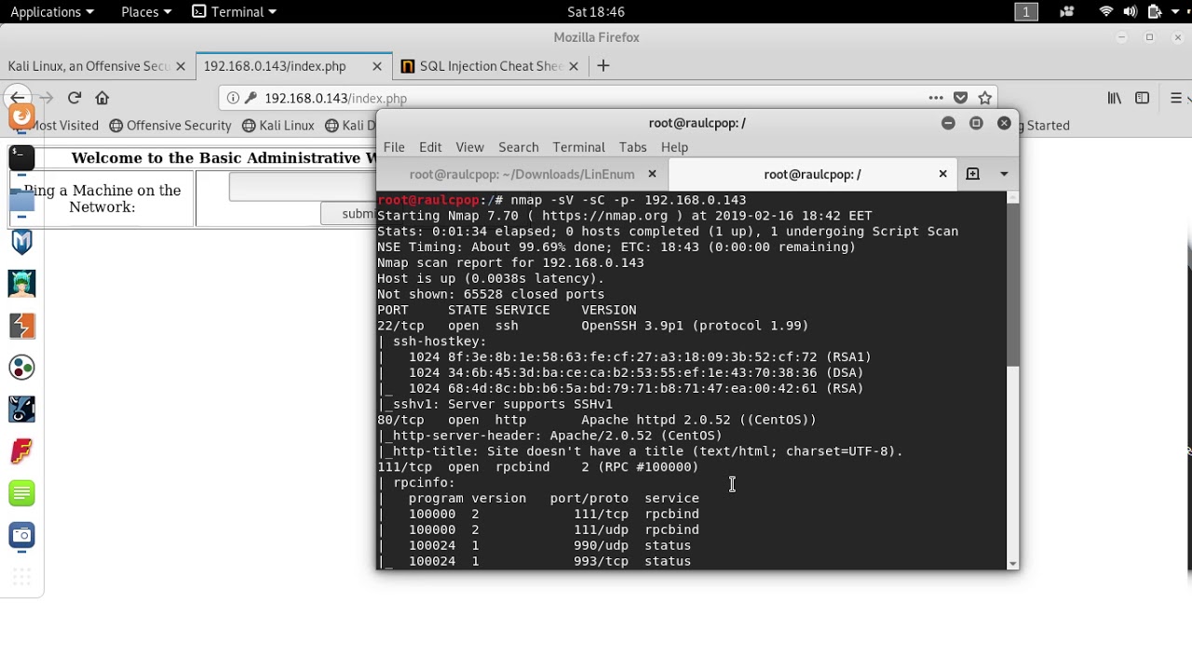Expand the Places menu
The image size is (1192, 670).
[146, 12]
